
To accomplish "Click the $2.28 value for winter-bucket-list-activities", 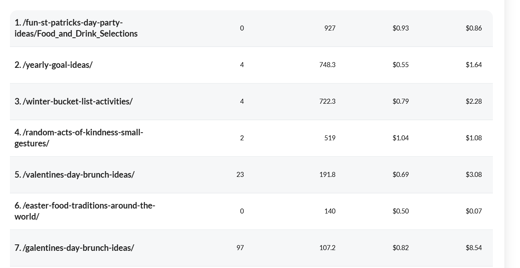I will point(473,101).
